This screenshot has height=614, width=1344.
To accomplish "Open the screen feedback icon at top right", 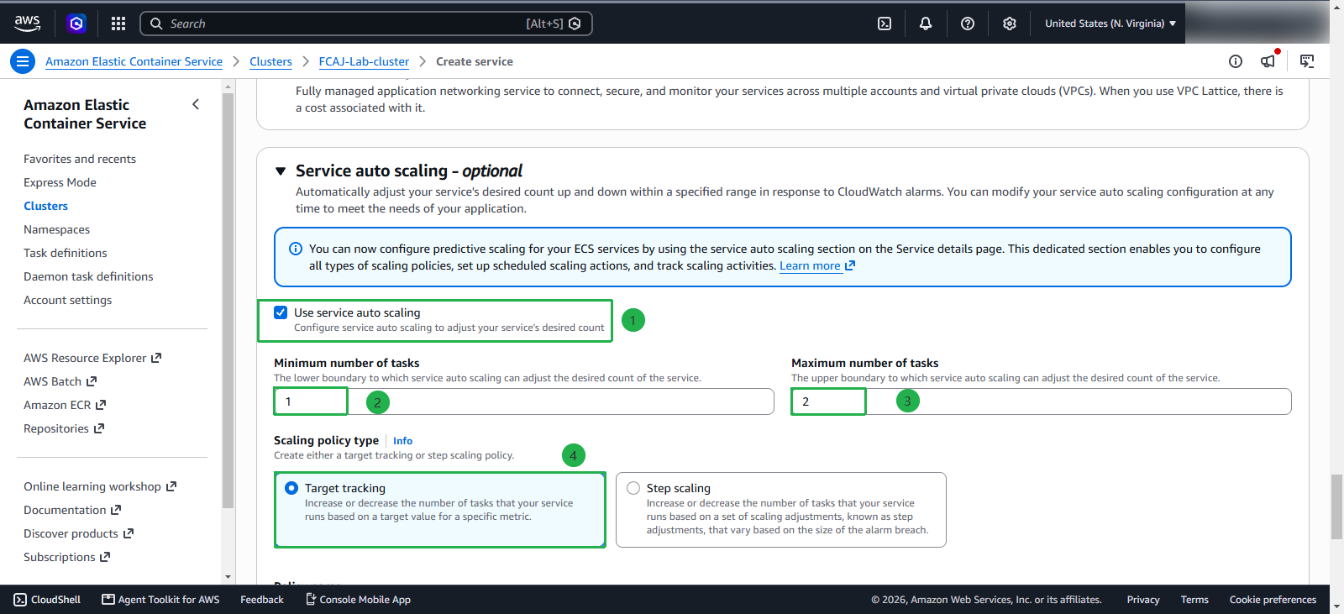I will point(1307,61).
